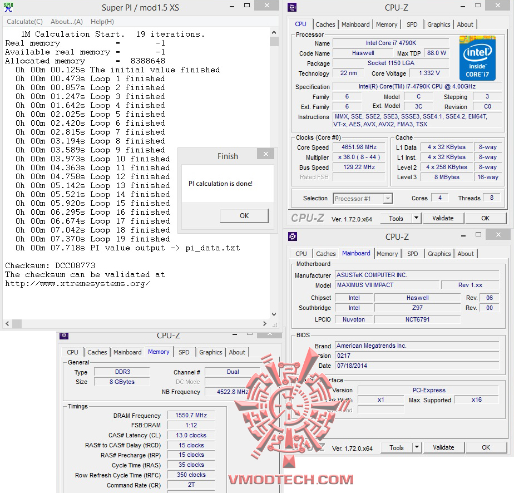Select Mainboard tab in the Memory CPU-Z window

click(127, 352)
